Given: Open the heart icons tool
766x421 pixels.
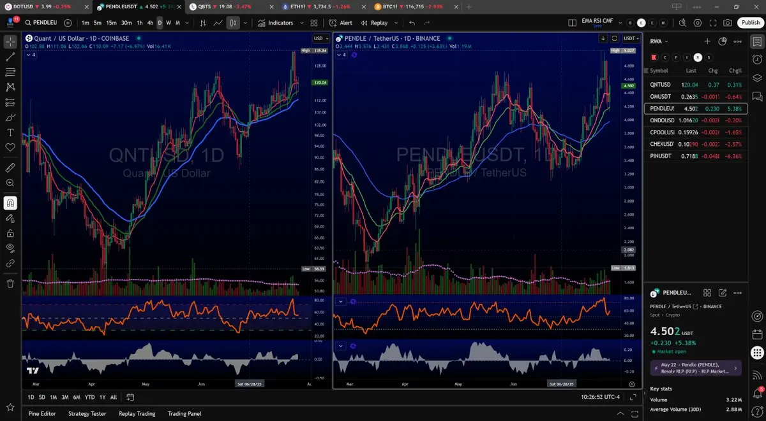Looking at the screenshot, I should (x=10, y=148).
